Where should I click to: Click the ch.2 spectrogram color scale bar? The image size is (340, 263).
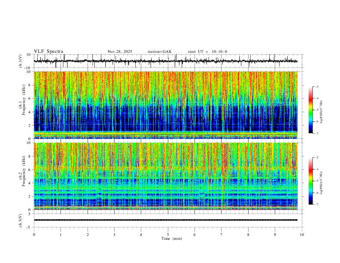(x=311, y=181)
